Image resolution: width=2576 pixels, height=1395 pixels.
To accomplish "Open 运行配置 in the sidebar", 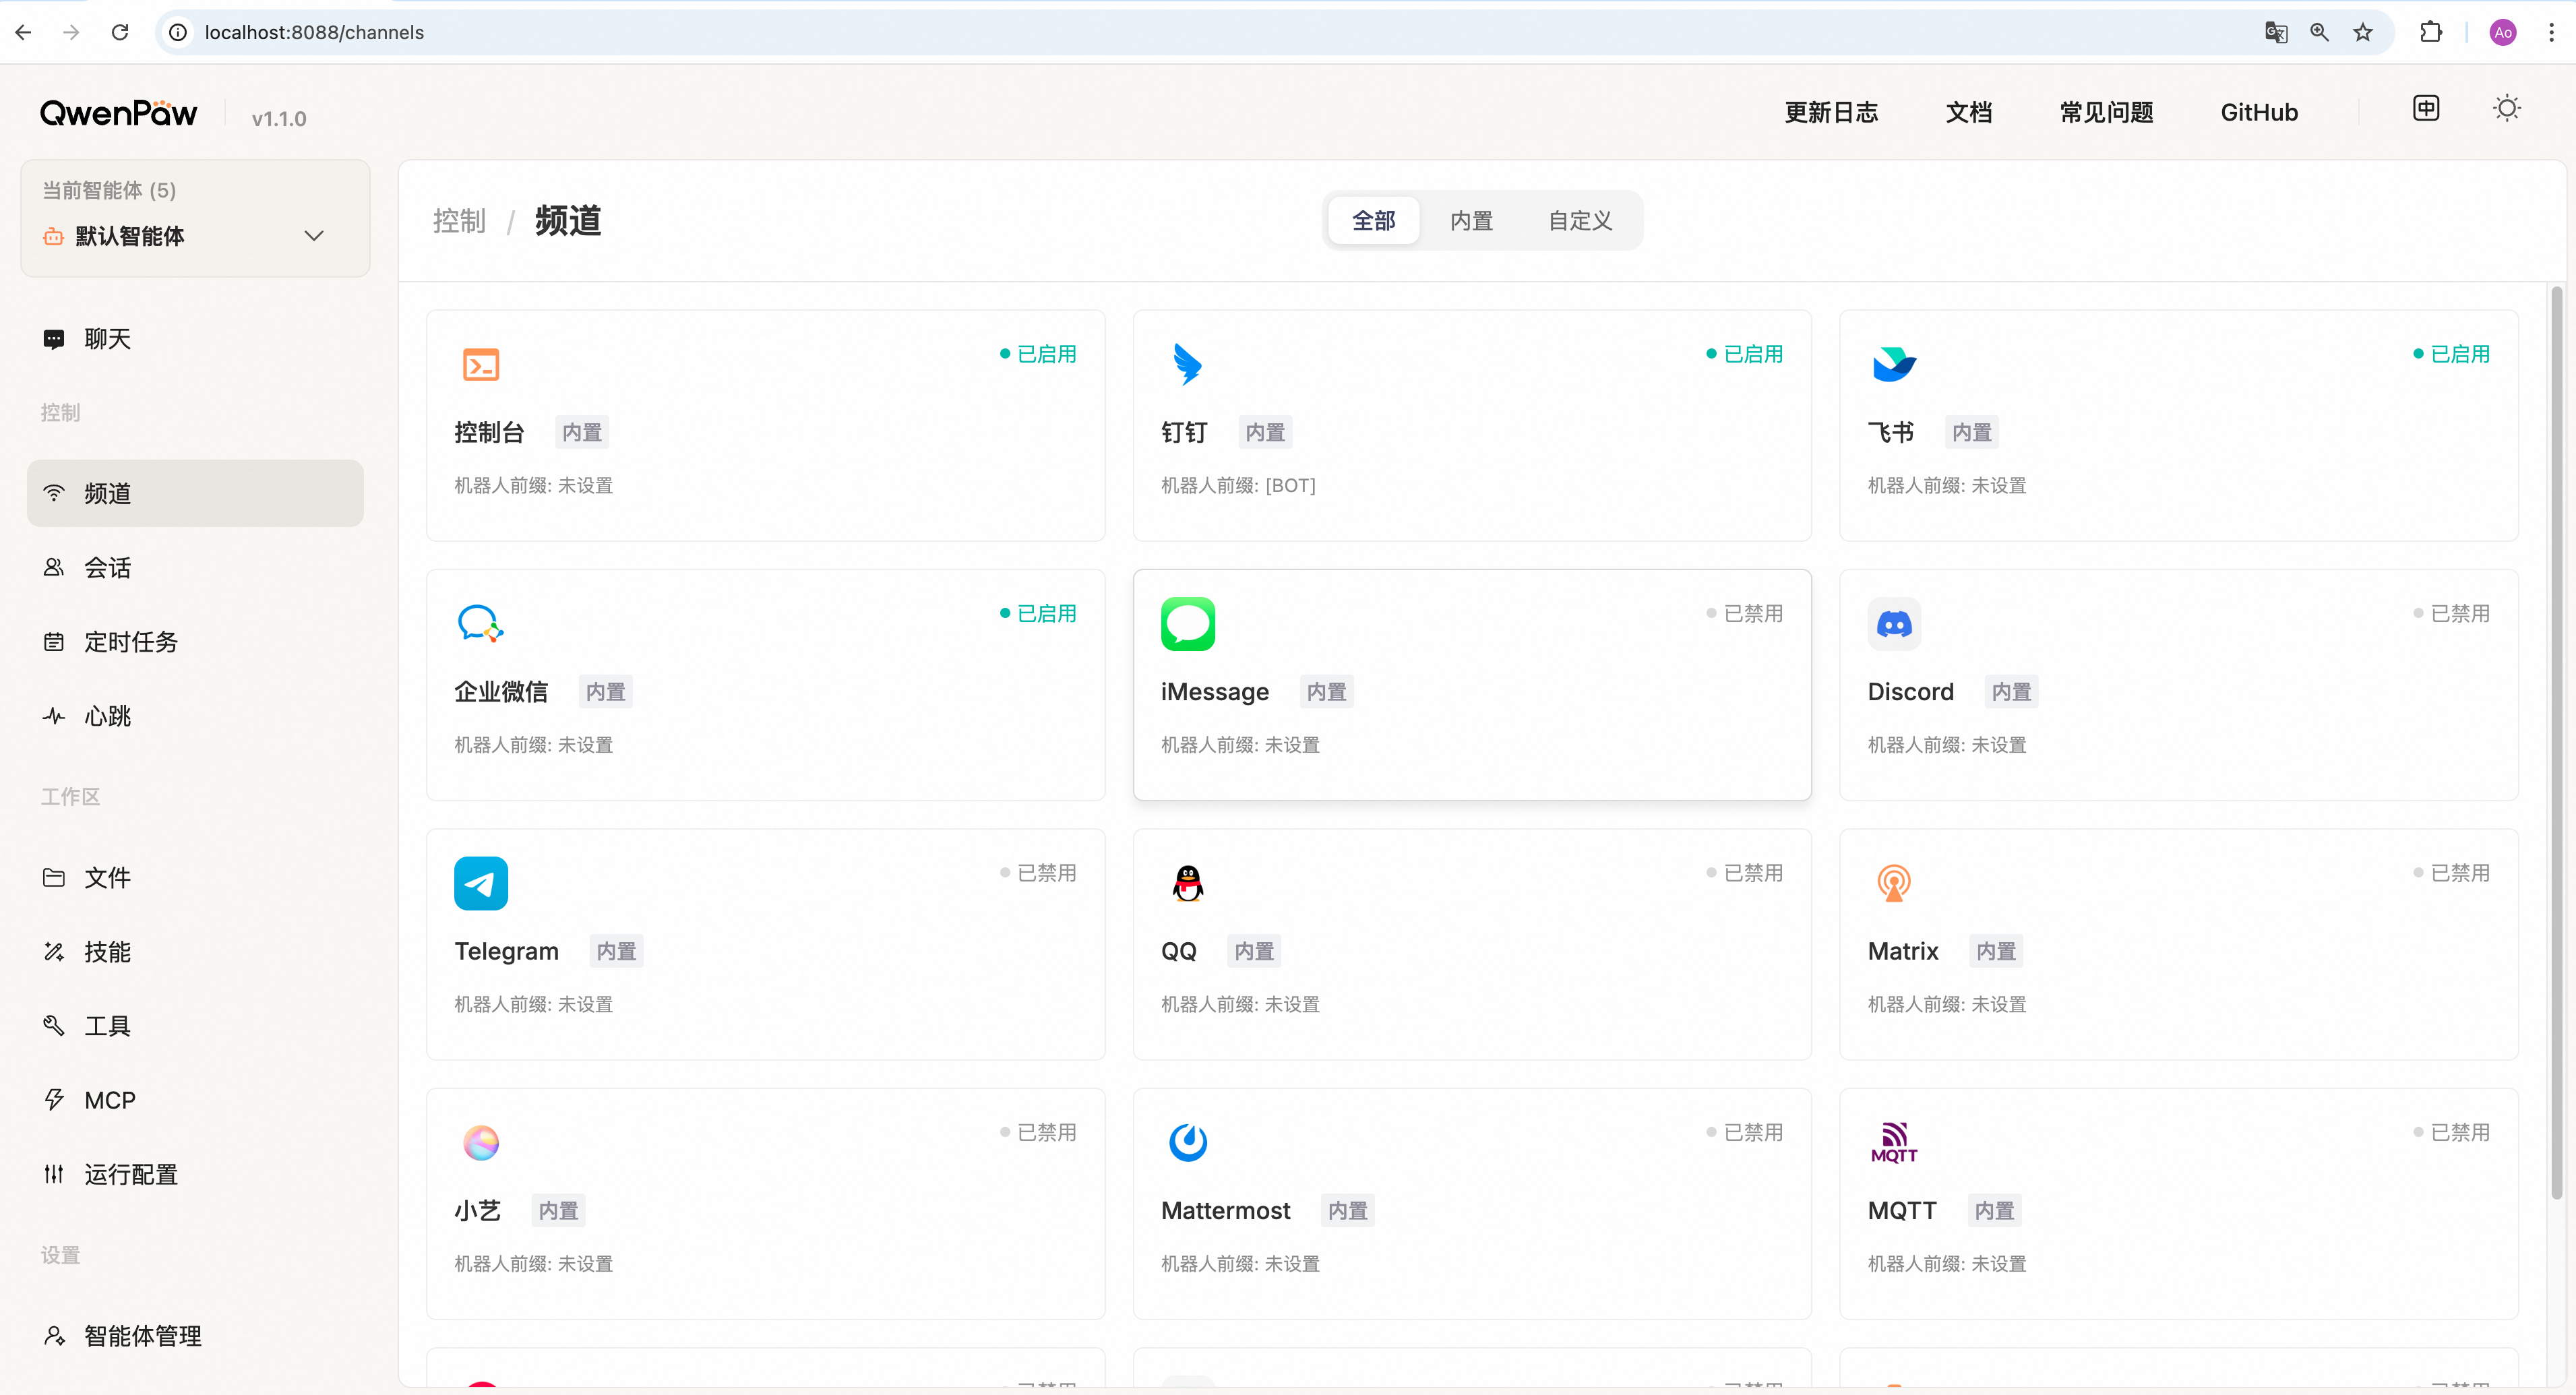I will pos(195,1174).
